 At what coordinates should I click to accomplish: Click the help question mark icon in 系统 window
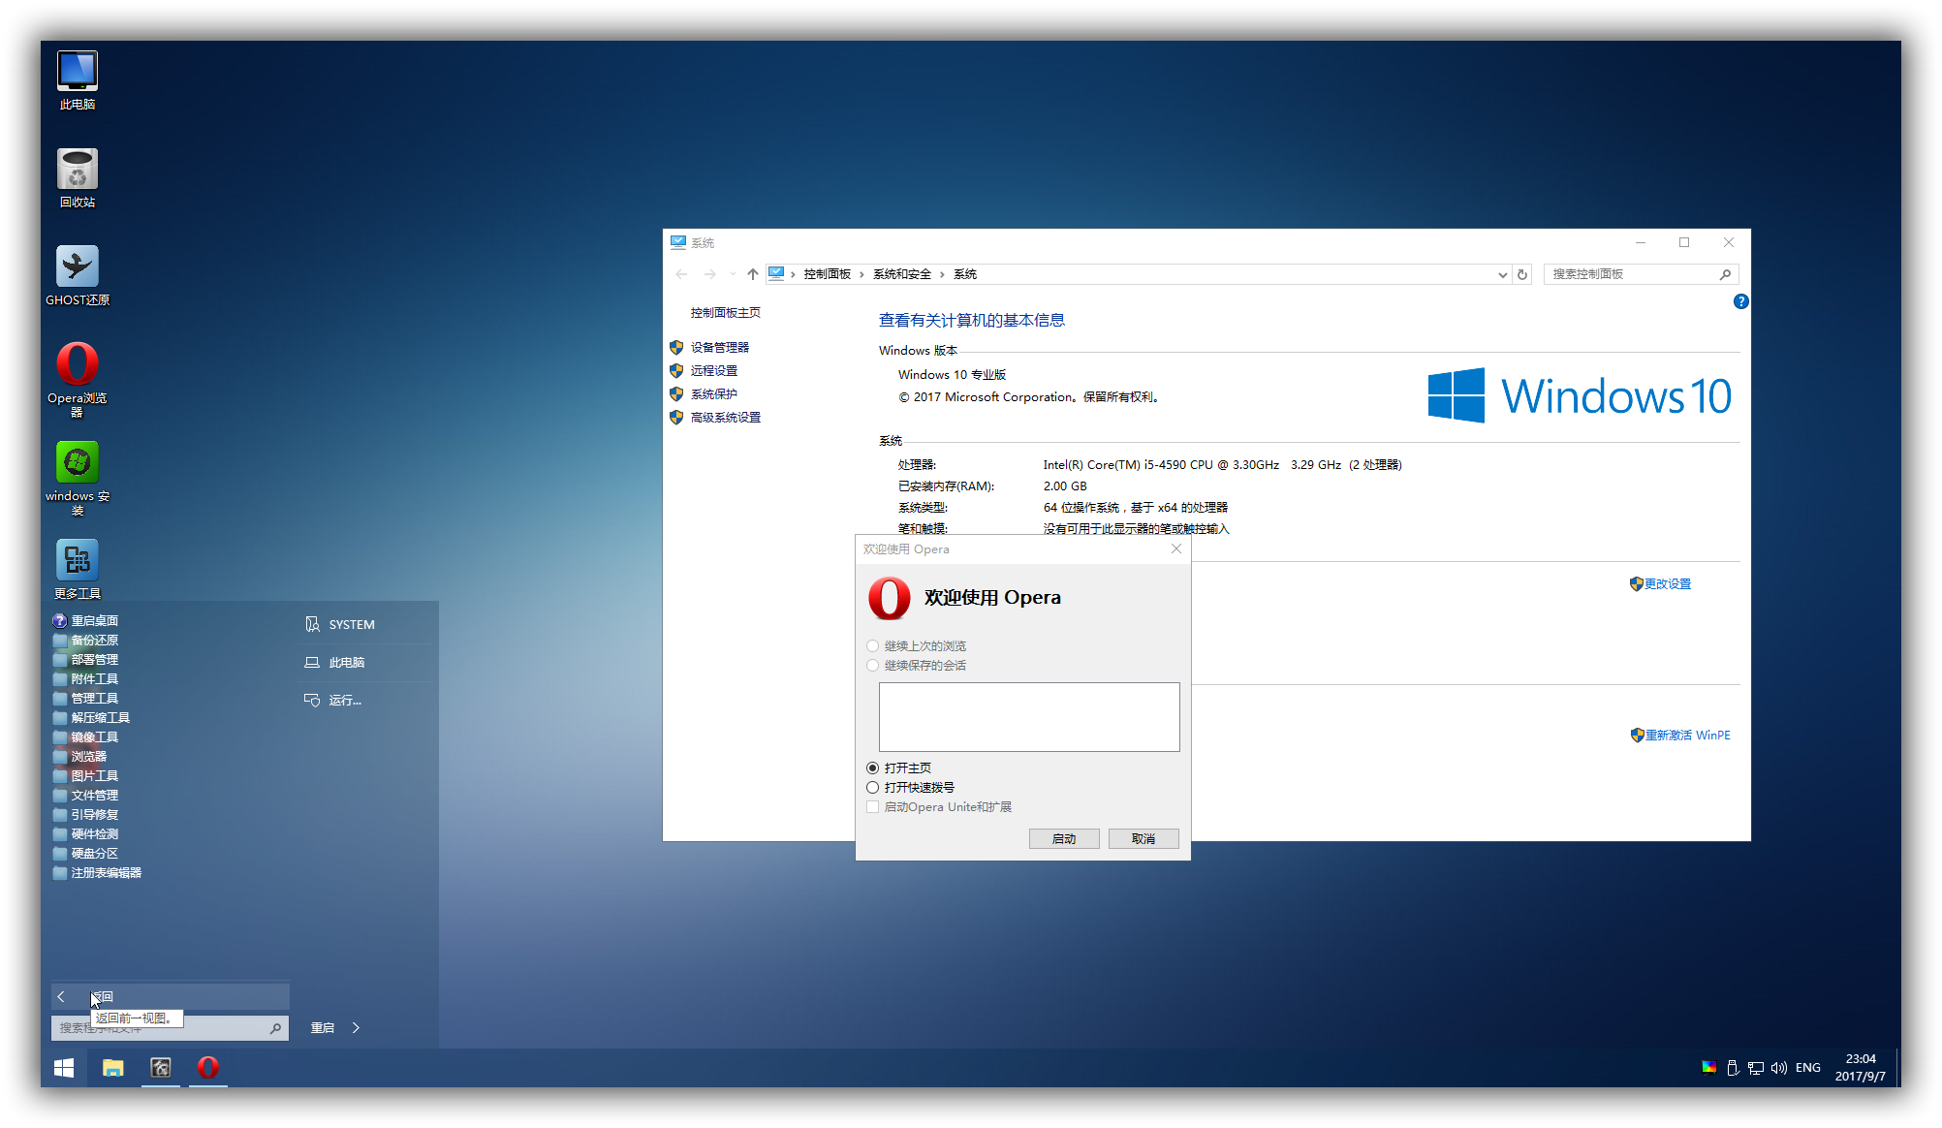tap(1740, 301)
